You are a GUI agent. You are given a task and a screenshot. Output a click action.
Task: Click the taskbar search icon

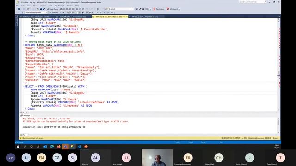[x=25, y=147]
